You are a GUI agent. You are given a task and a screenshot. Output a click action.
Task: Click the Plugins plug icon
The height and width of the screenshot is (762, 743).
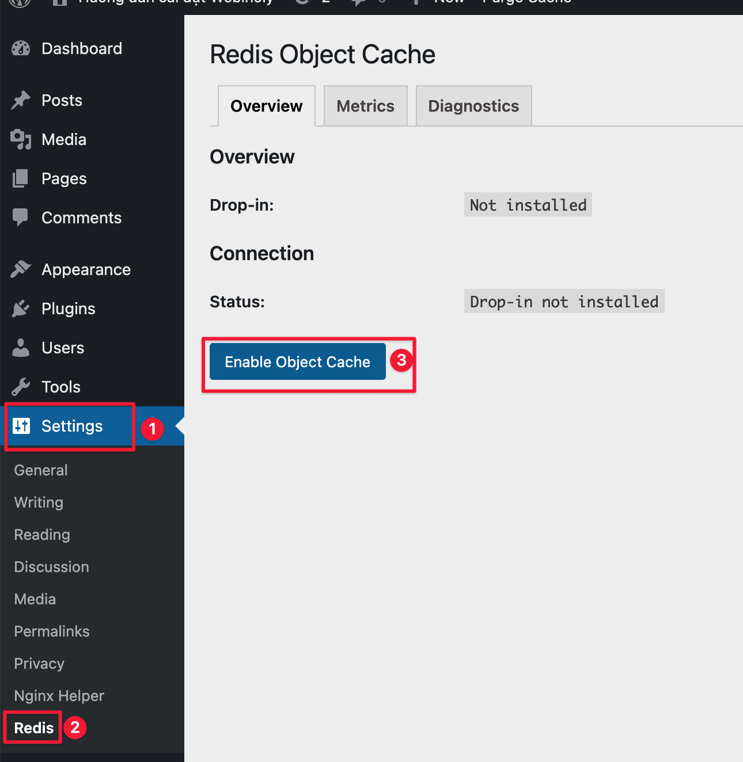[x=21, y=308]
